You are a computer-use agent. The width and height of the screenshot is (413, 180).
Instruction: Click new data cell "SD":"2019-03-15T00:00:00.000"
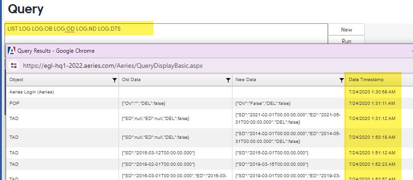tap(289, 164)
